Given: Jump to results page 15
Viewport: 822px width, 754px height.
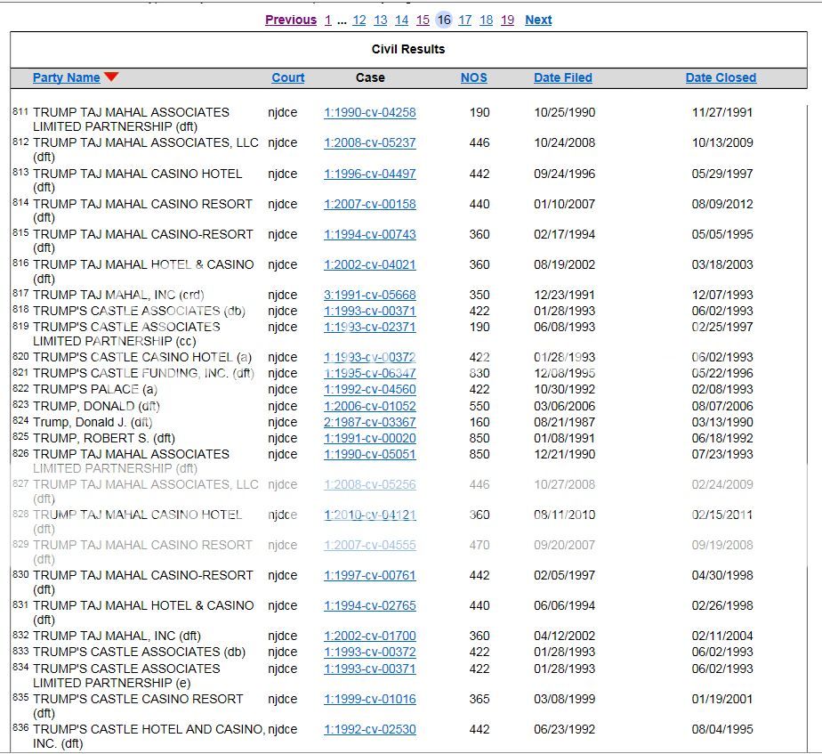Looking at the screenshot, I should pyautogui.click(x=423, y=20).
